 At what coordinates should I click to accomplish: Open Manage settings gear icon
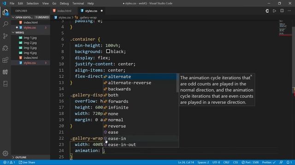(5, 154)
